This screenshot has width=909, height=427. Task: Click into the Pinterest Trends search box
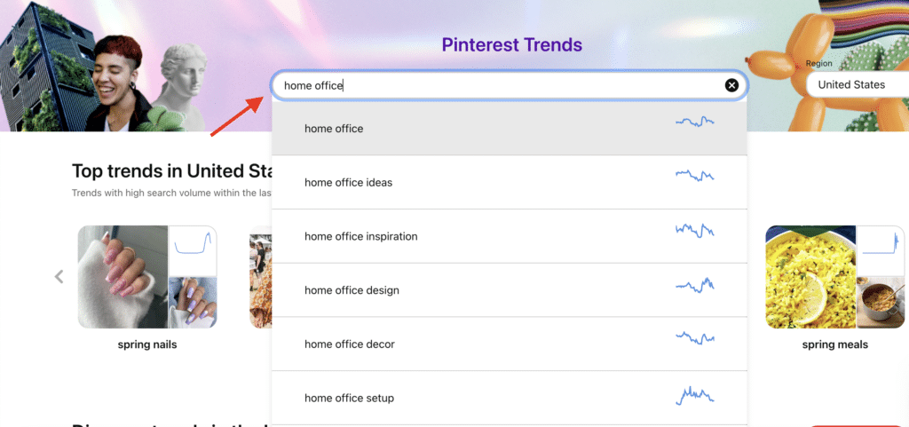(x=497, y=85)
